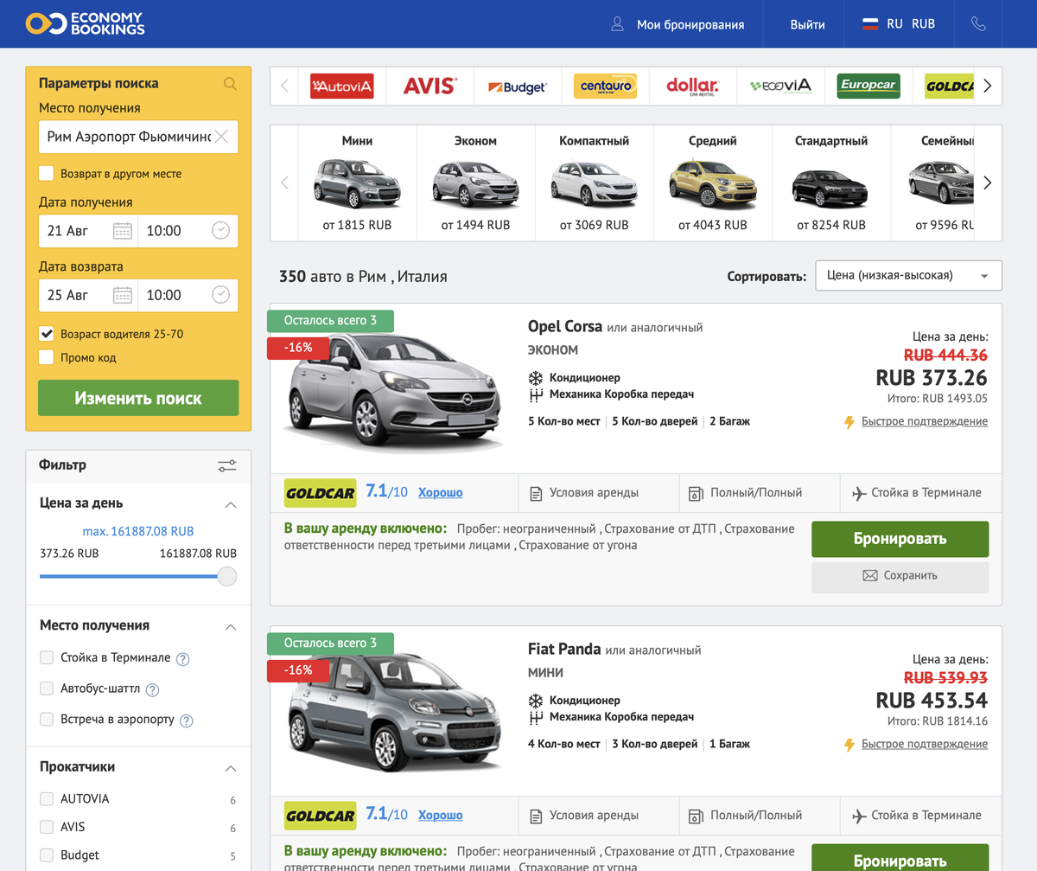Click the clock icon beside return time
Screen dimensions: 1037x871
pyautogui.click(x=222, y=295)
